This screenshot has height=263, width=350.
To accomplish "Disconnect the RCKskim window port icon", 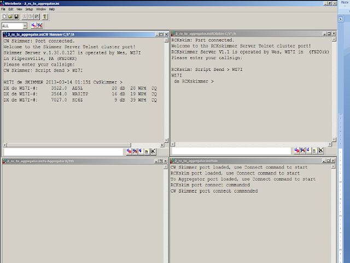I will tap(302, 151).
